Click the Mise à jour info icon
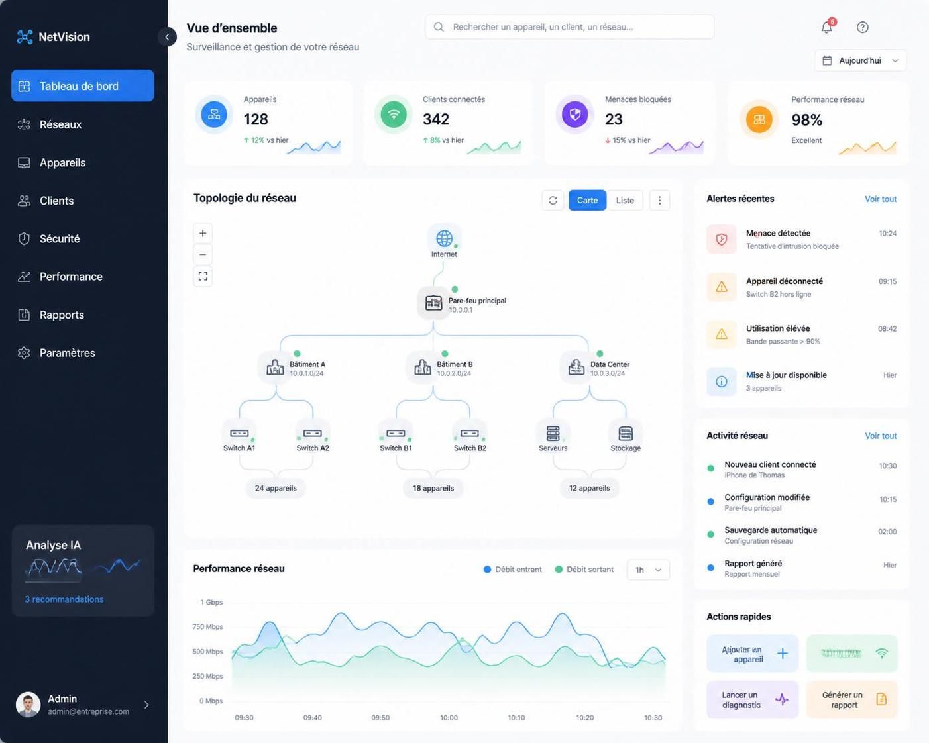The width and height of the screenshot is (929, 743). click(x=722, y=381)
